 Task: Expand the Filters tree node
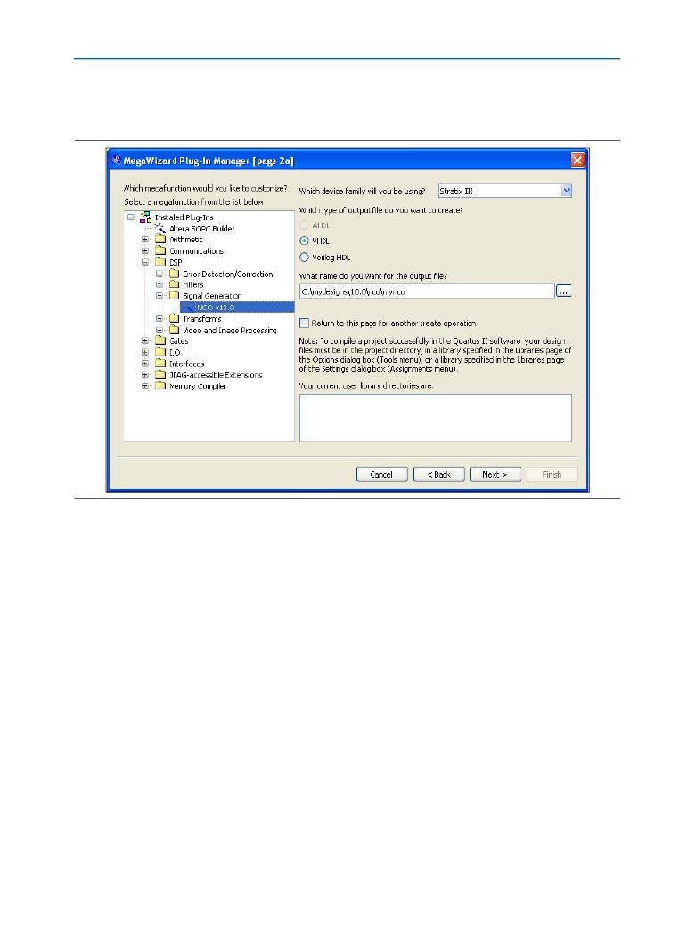pyautogui.click(x=159, y=283)
